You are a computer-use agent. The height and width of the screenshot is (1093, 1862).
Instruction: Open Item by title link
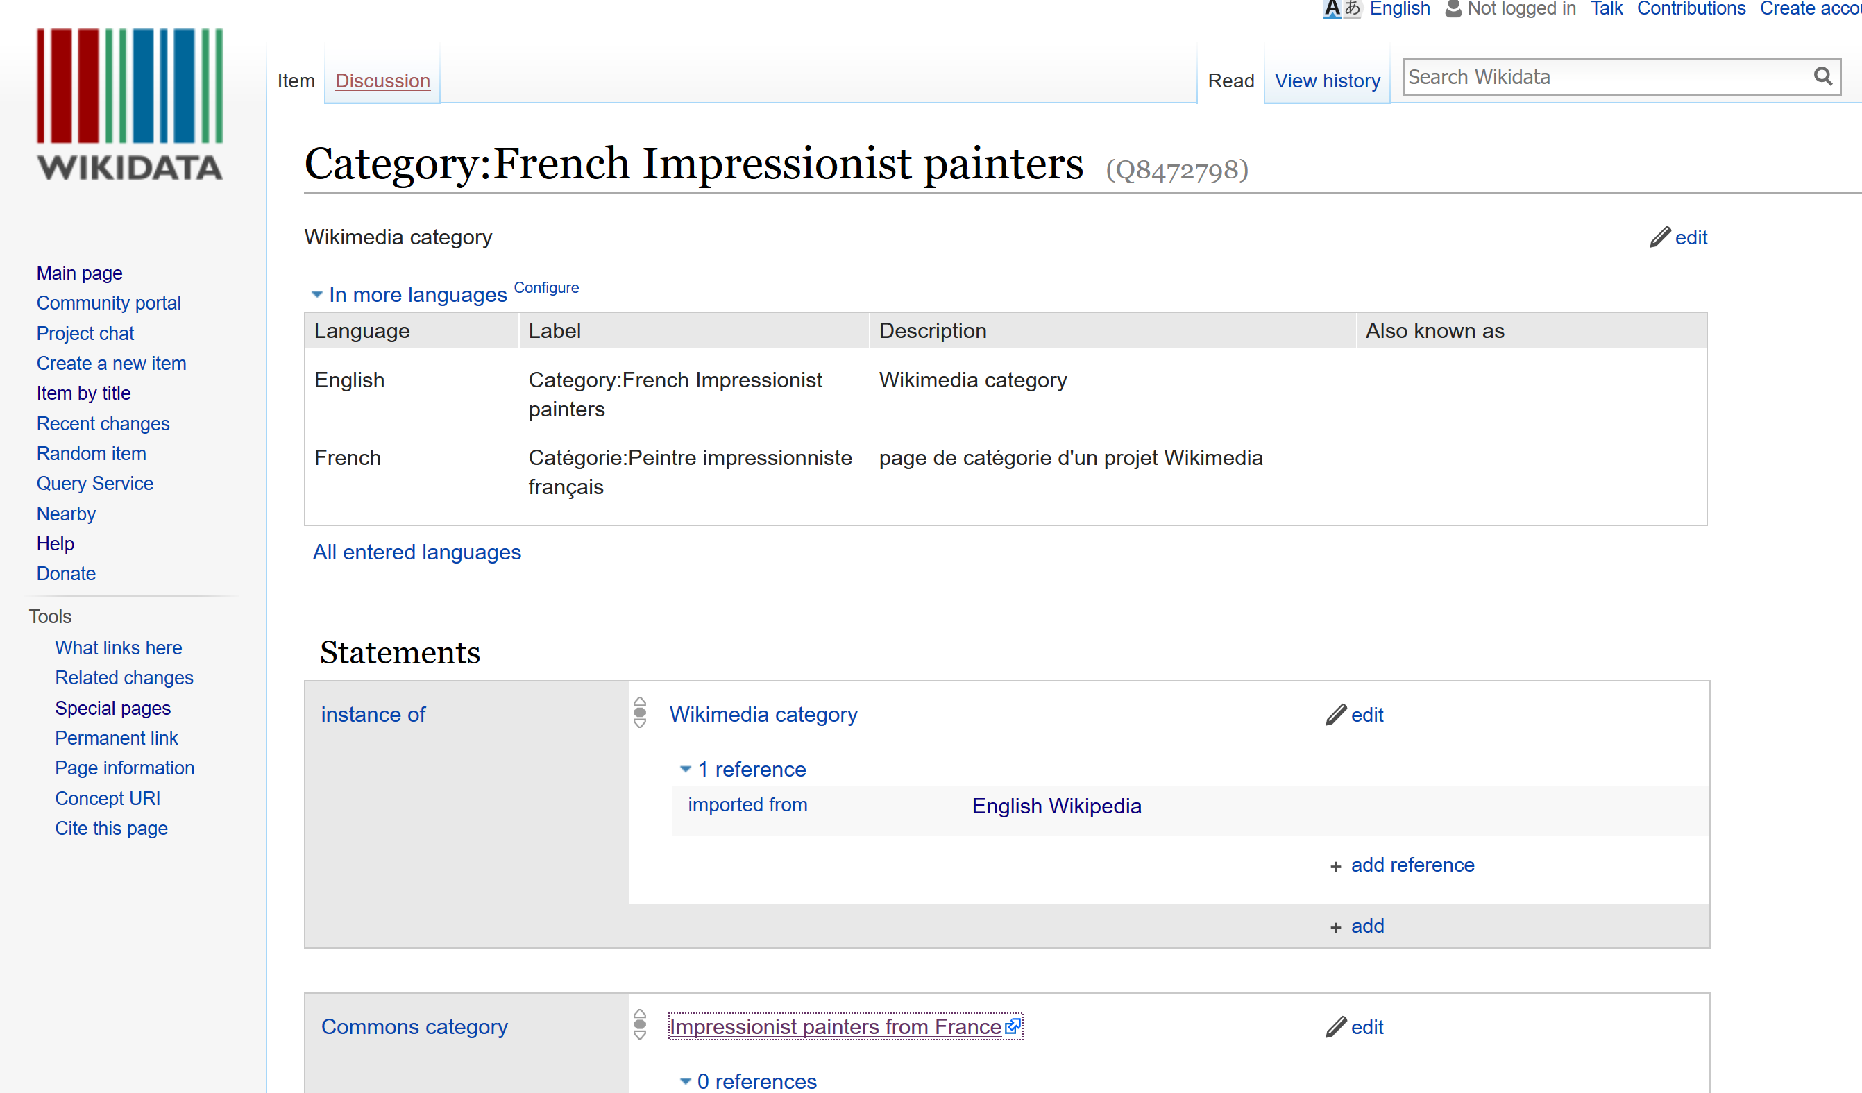[83, 393]
